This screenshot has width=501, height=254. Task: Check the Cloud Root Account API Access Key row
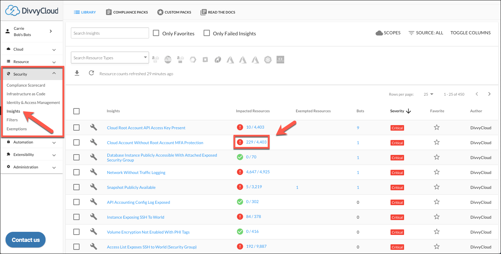click(x=76, y=128)
